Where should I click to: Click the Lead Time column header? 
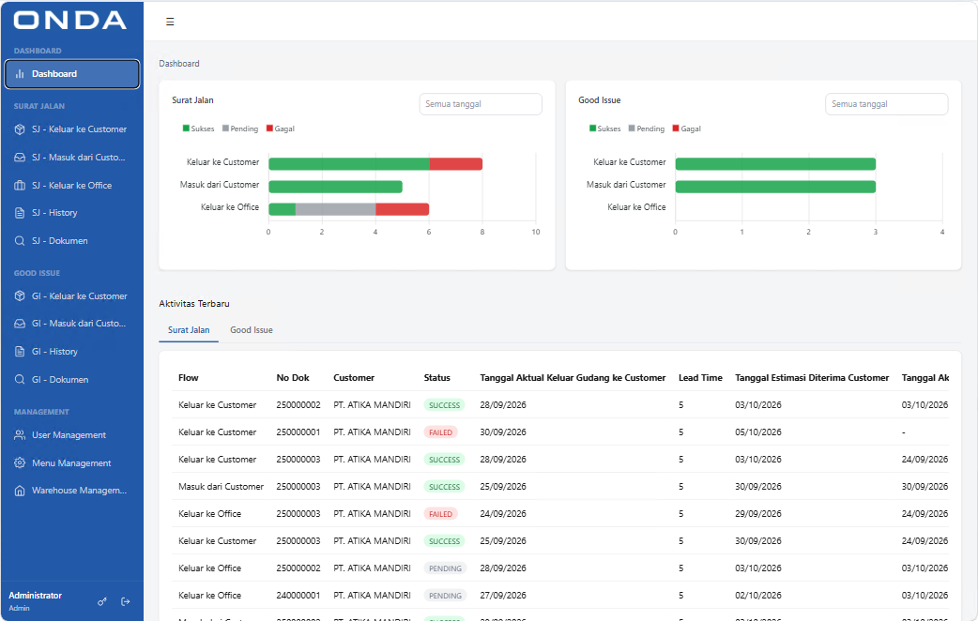[x=700, y=378]
